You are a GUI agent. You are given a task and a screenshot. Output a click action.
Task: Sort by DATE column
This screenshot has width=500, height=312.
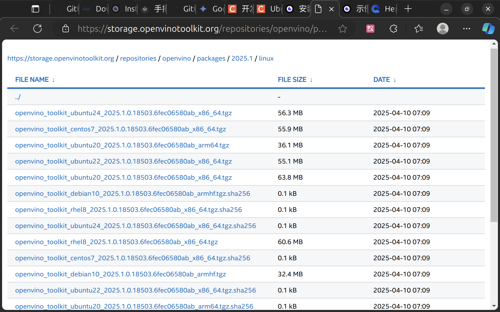[385, 80]
